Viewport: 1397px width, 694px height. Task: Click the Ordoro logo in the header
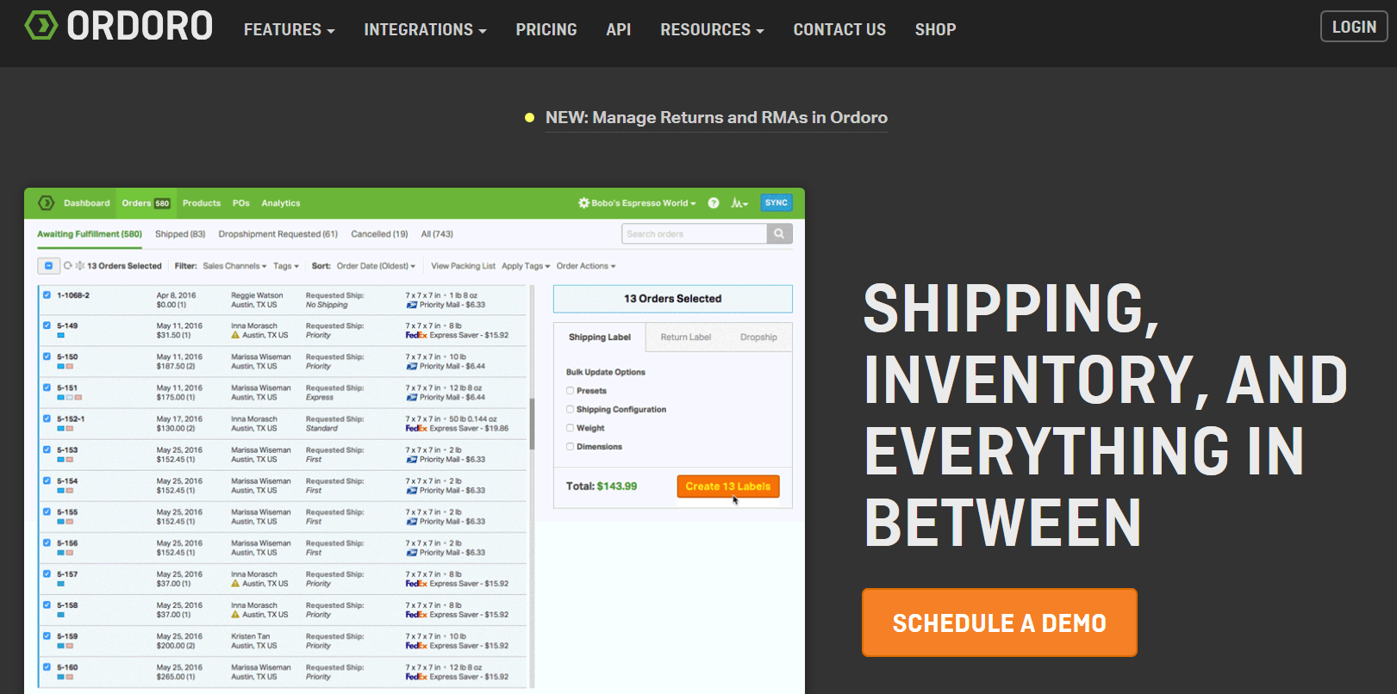[118, 26]
